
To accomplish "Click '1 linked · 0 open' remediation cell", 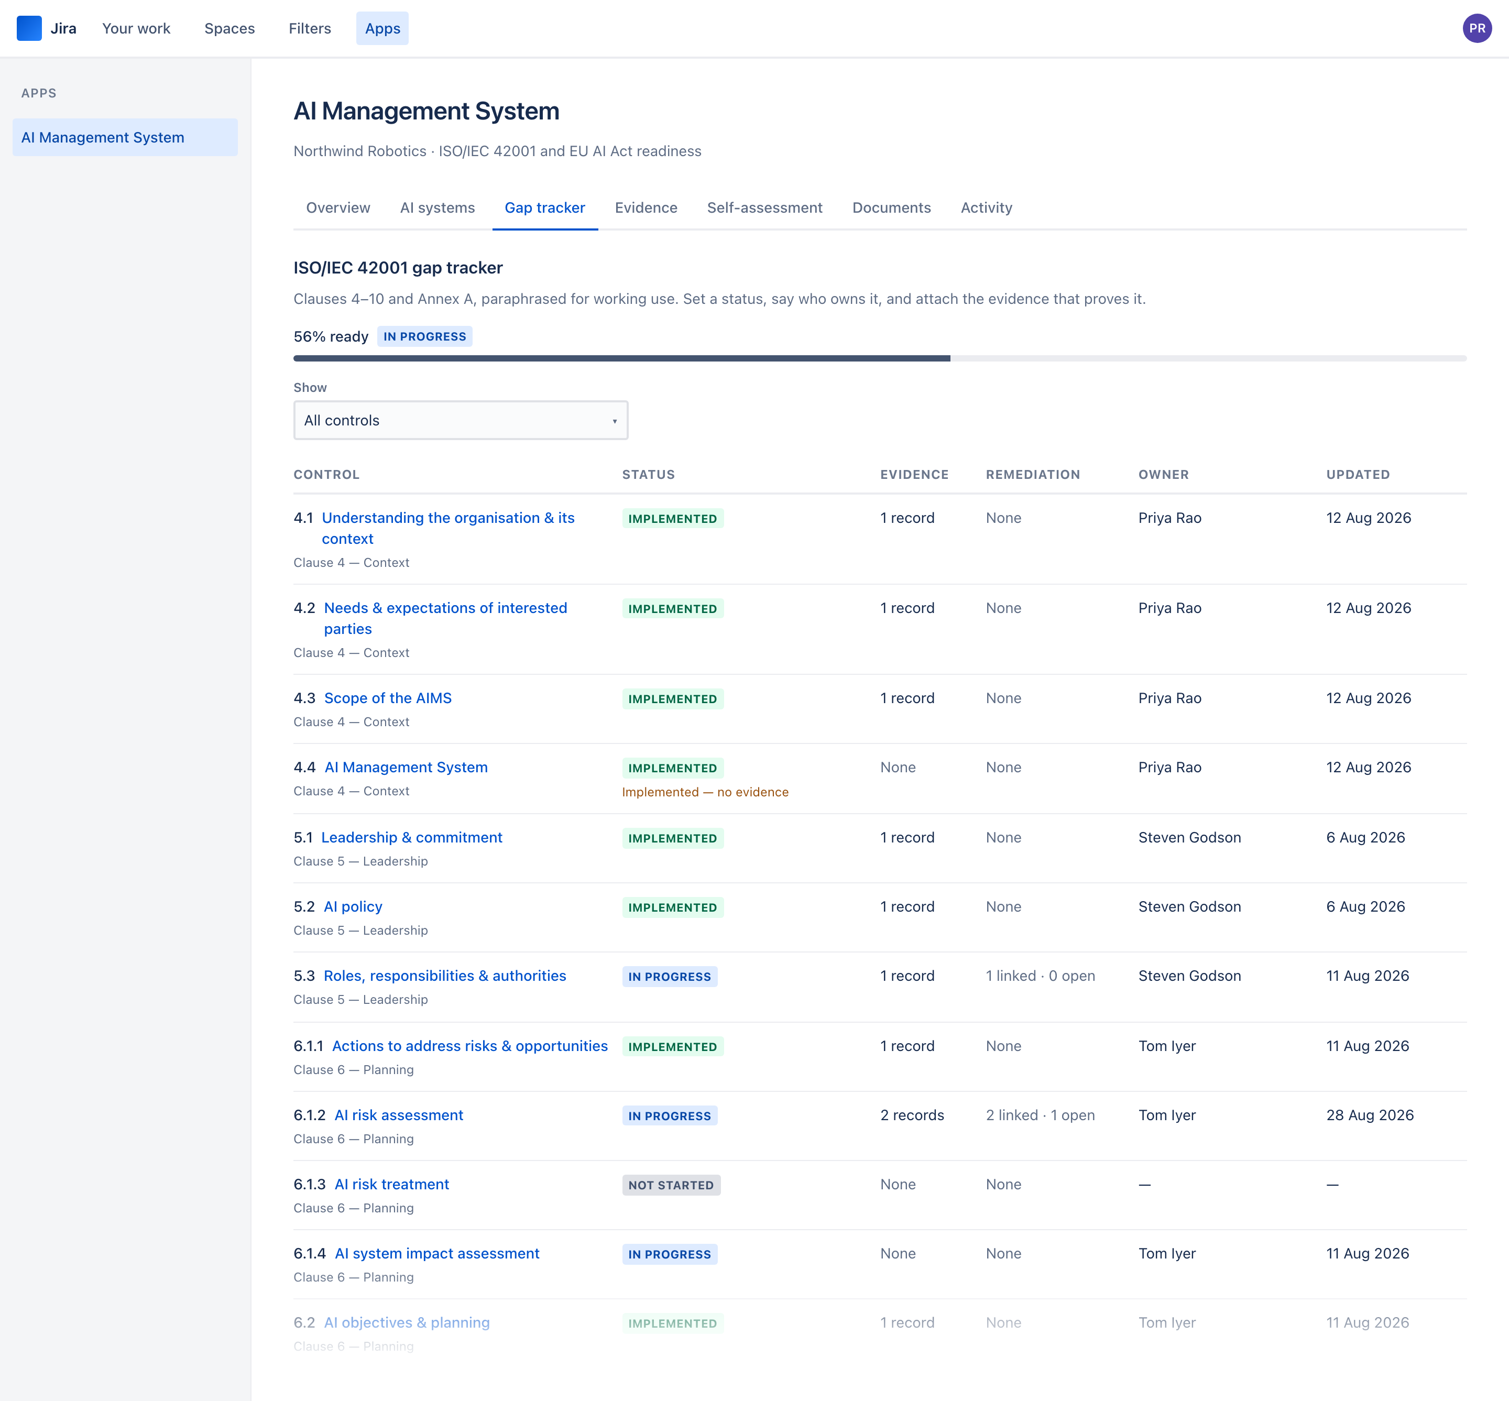I will click(x=1041, y=976).
